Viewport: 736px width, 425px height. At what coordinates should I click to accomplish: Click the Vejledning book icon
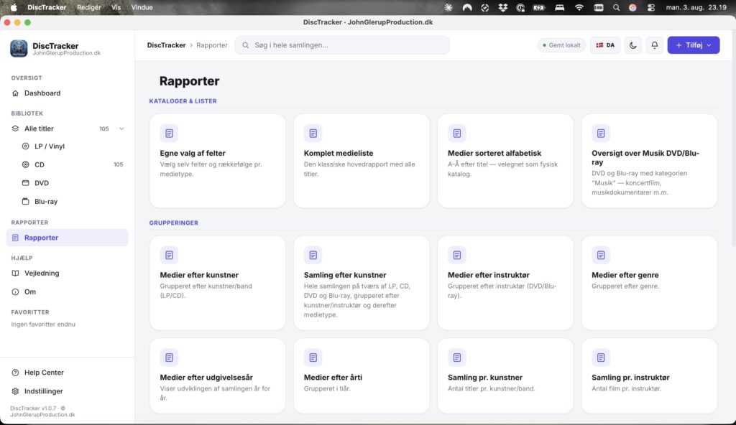[x=16, y=274]
